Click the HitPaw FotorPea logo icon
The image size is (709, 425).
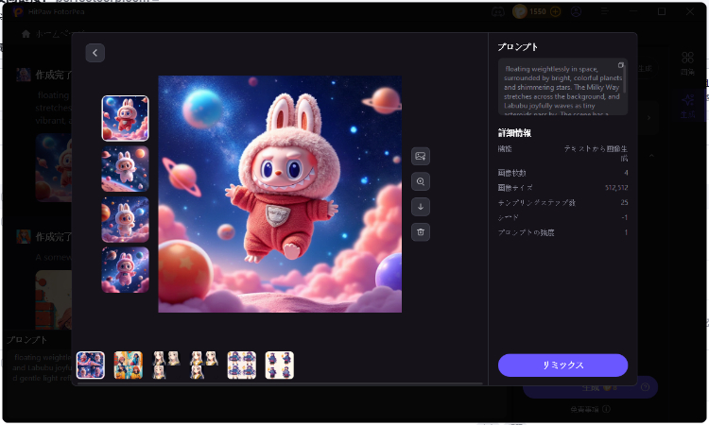[x=18, y=11]
